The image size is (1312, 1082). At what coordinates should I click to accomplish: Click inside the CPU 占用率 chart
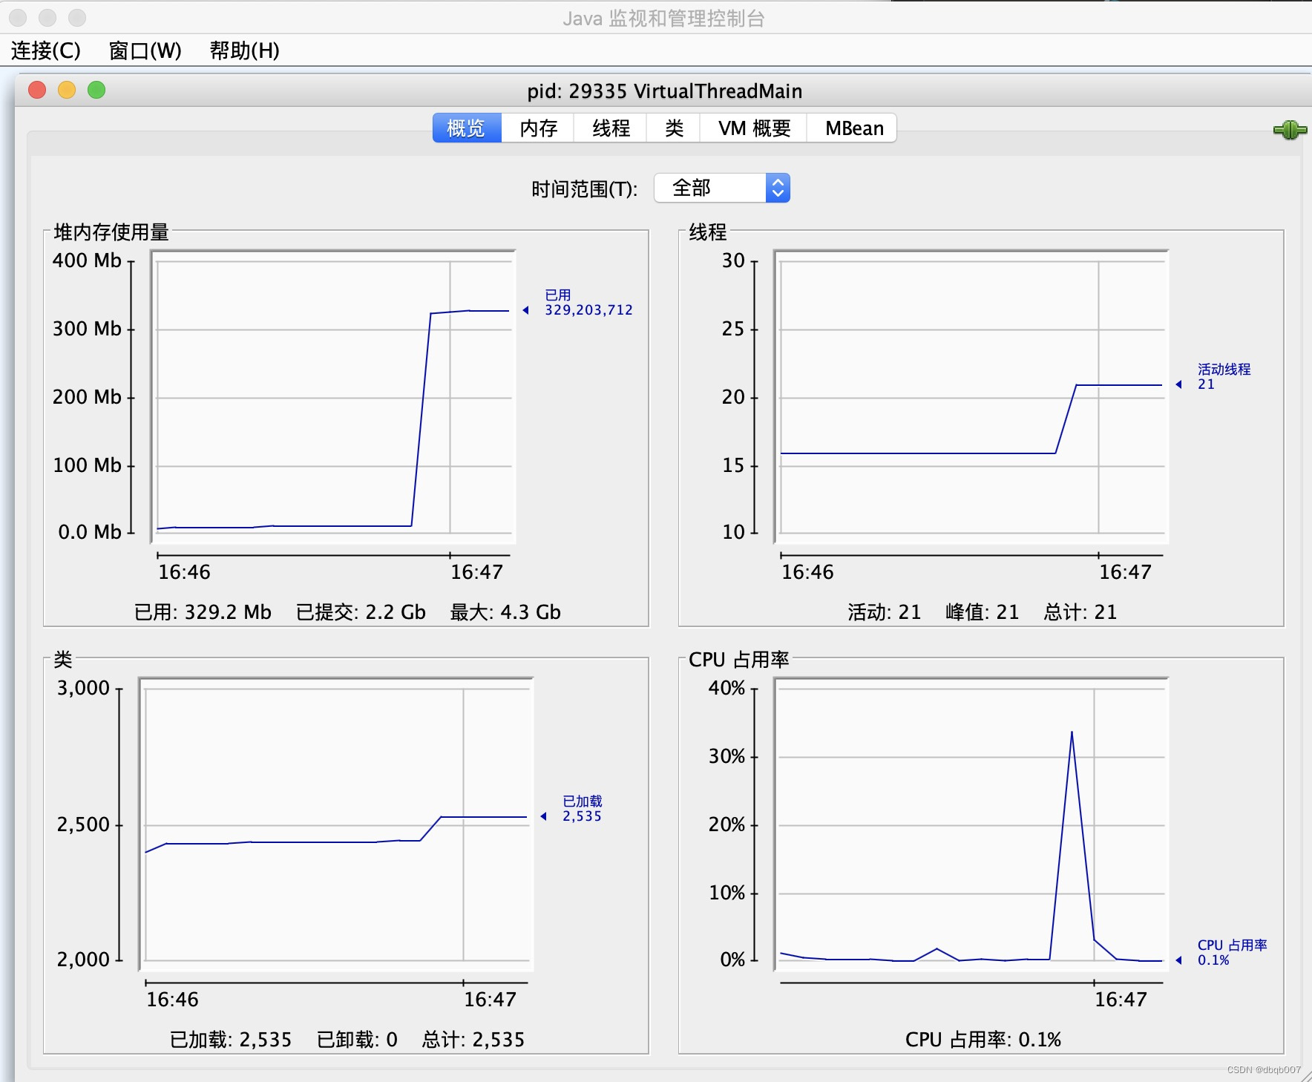(x=971, y=824)
